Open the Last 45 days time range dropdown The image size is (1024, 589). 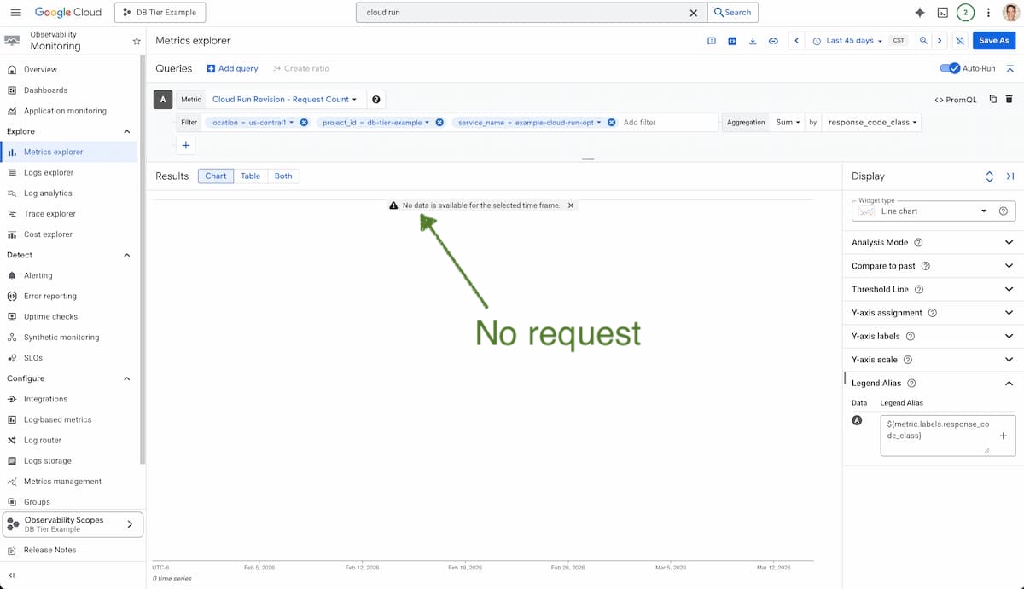(847, 41)
